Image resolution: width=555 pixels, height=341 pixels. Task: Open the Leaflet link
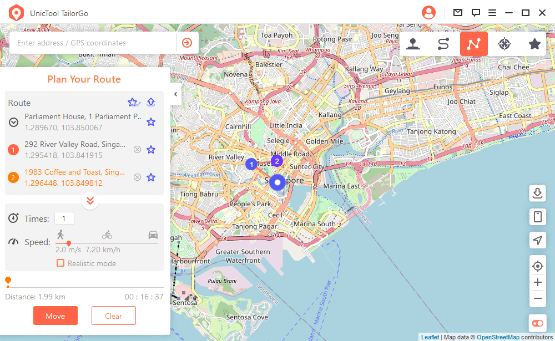pos(430,337)
